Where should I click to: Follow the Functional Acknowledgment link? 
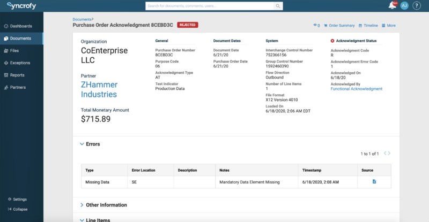356,89
